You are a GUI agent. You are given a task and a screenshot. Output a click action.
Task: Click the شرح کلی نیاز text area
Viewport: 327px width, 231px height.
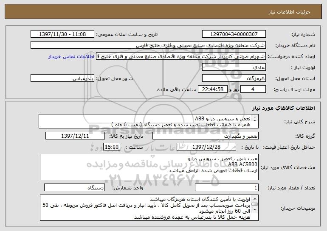(x=149, y=121)
